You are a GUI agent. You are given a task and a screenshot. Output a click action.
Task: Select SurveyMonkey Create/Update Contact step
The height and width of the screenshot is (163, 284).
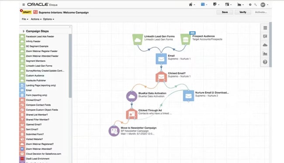pos(44,70)
